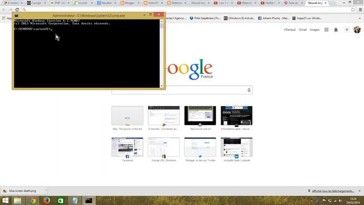Open File Explorer from taskbar
The height and width of the screenshot is (205, 364).
(18, 200)
